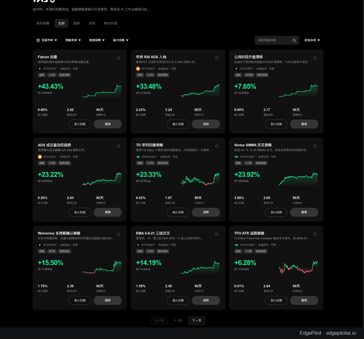Select the 相对价值 tab
This screenshot has width=364, height=339.
(110, 23)
